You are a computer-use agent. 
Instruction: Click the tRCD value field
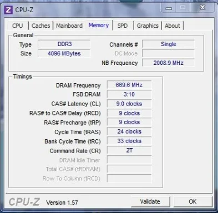tap(129, 113)
